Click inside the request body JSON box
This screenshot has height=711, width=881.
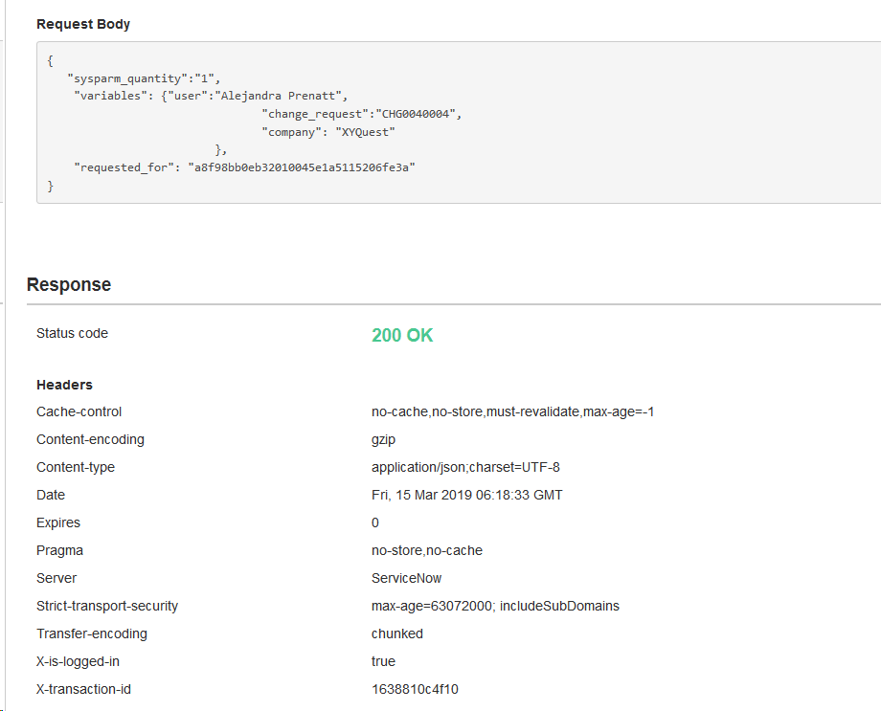click(575, 144)
